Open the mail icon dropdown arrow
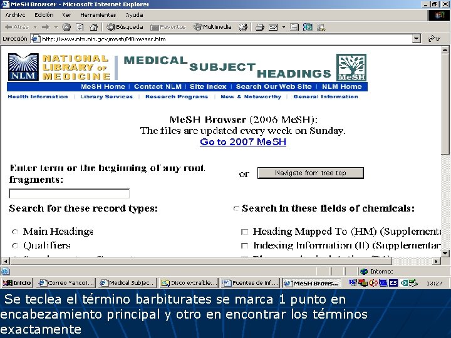 [284, 28]
